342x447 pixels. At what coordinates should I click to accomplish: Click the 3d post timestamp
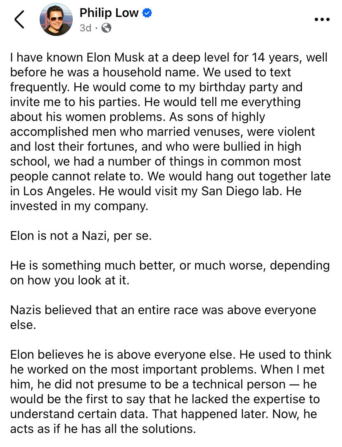(85, 28)
